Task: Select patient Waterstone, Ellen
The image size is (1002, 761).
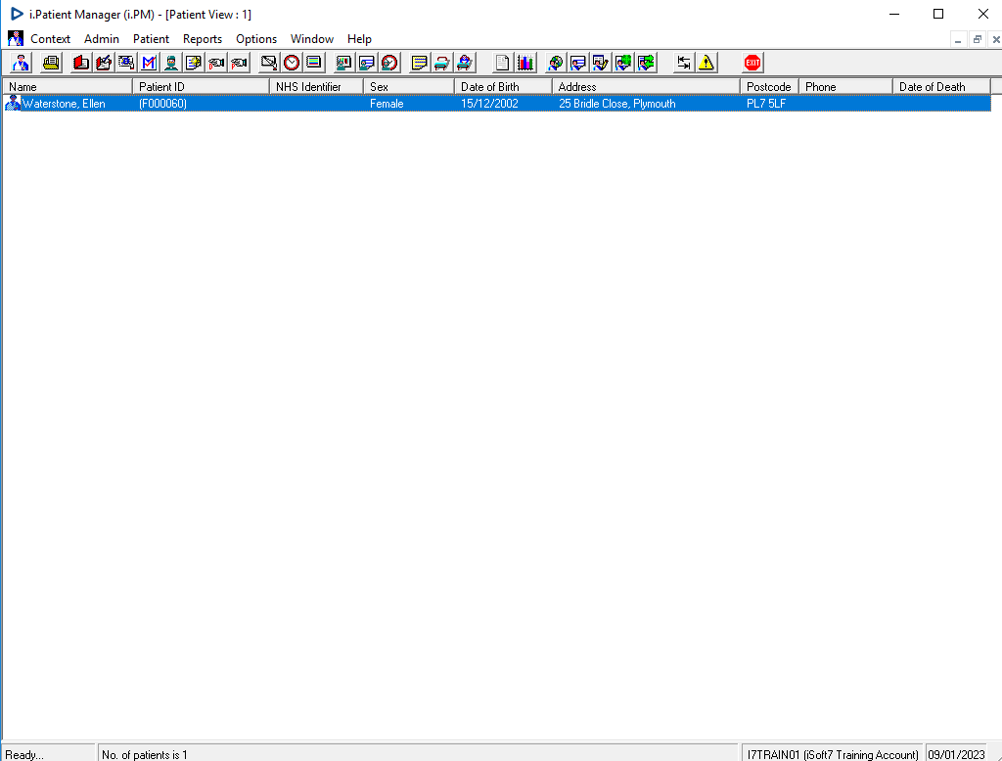Action: pyautogui.click(x=64, y=104)
